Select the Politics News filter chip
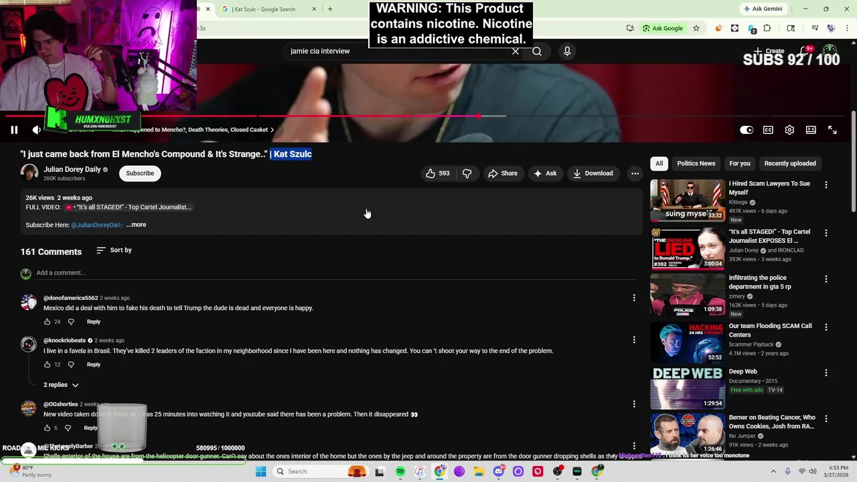This screenshot has height=482, width=857. click(x=696, y=163)
